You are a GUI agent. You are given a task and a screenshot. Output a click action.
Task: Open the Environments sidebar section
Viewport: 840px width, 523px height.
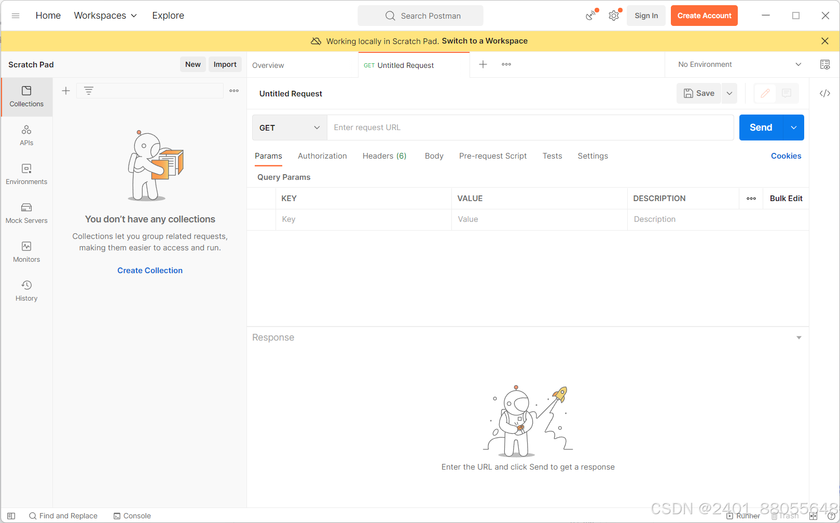coord(26,175)
